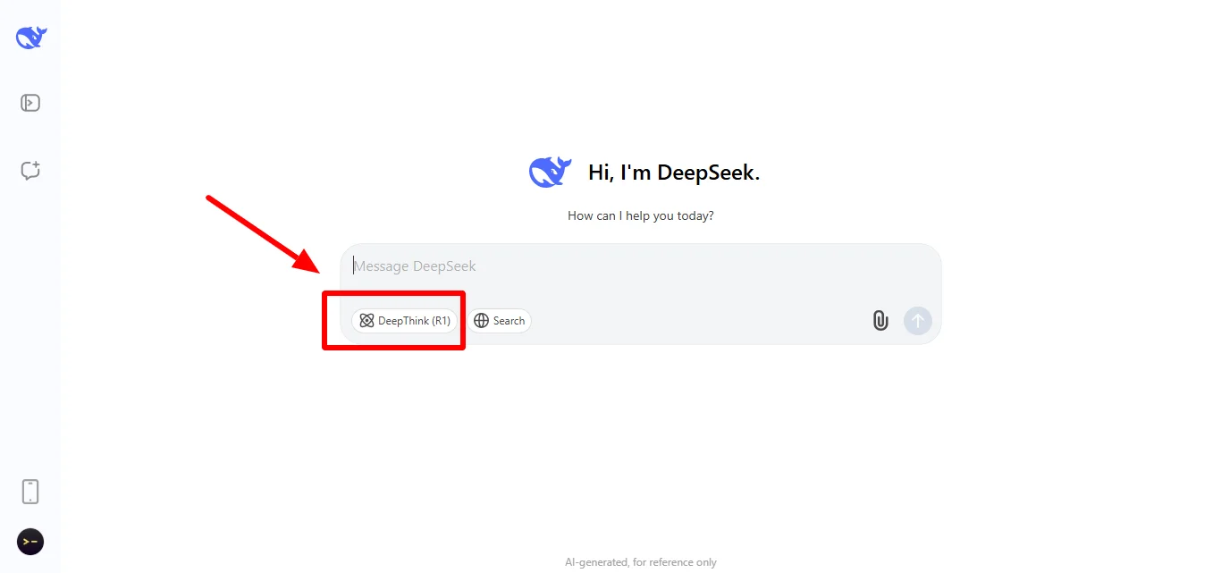Click the mobile app download icon
Viewport: 1221px width, 573px height.
29,491
